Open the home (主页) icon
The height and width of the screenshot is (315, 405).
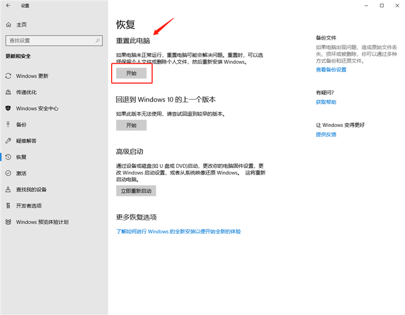coord(8,25)
